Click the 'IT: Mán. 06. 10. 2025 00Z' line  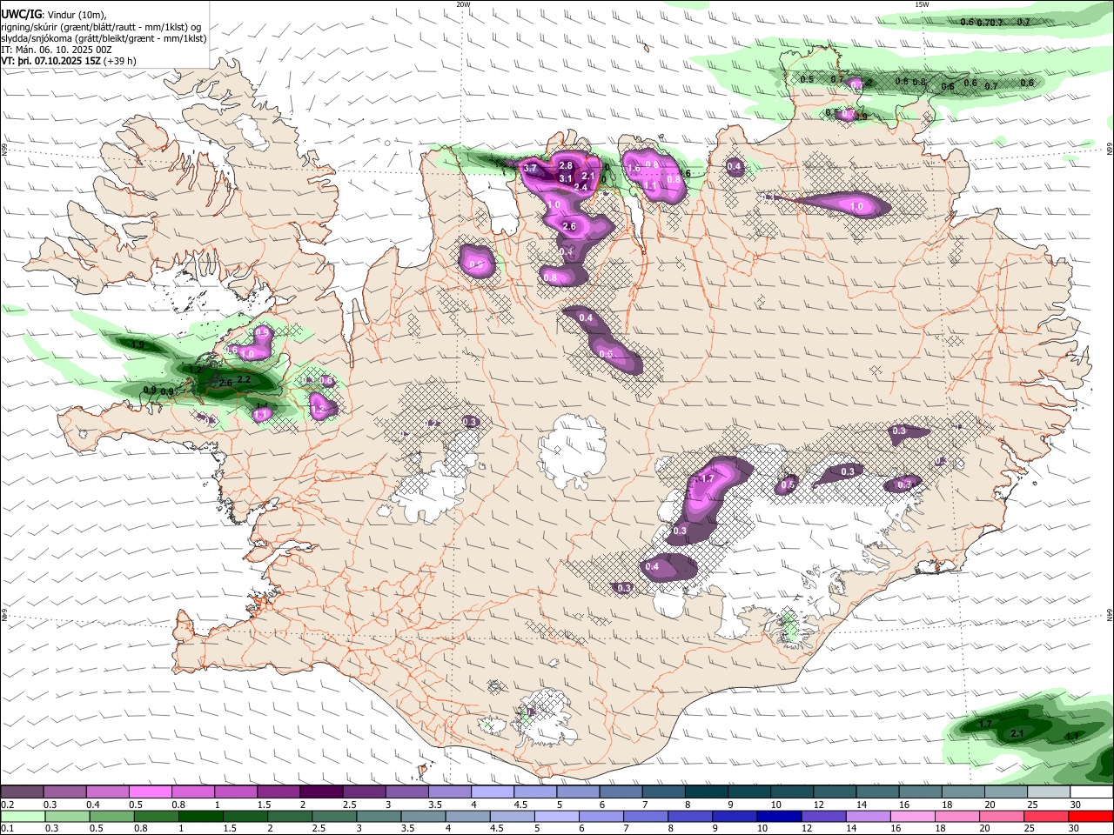pyautogui.click(x=57, y=50)
